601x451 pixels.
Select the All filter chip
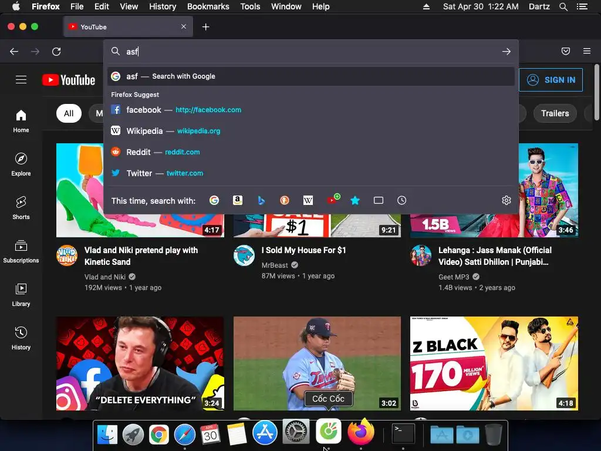69,113
